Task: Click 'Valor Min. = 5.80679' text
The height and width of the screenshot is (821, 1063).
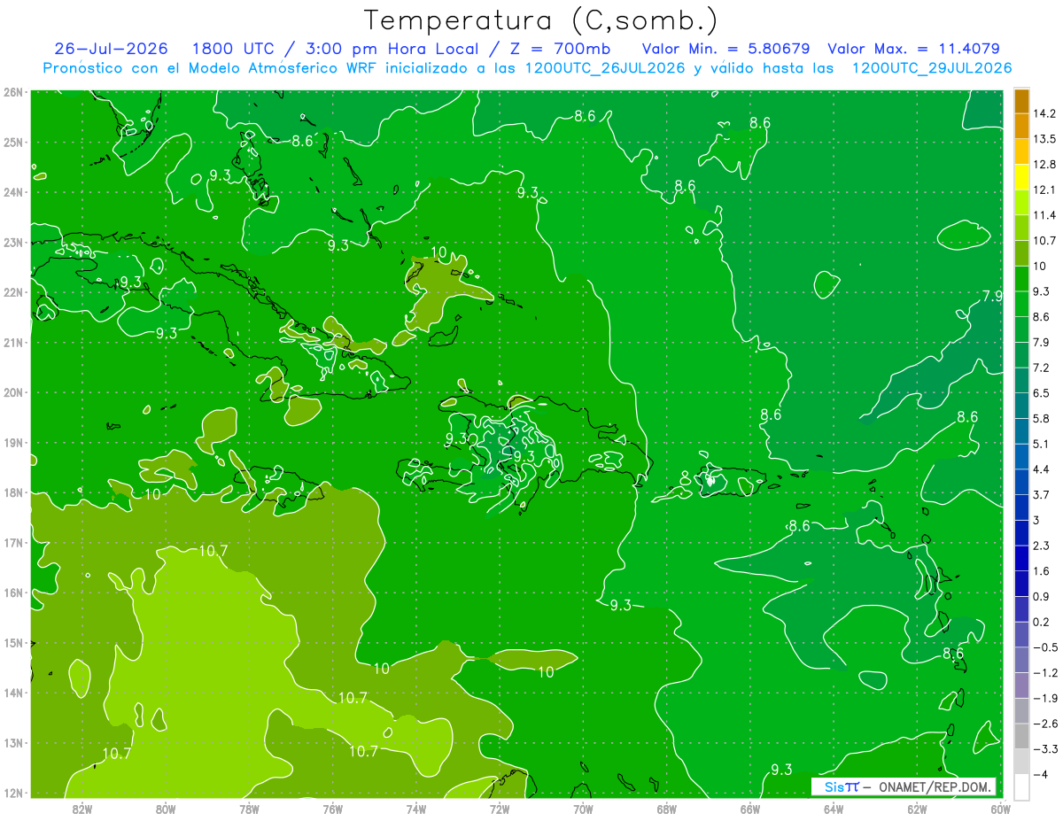Action: pos(725,49)
